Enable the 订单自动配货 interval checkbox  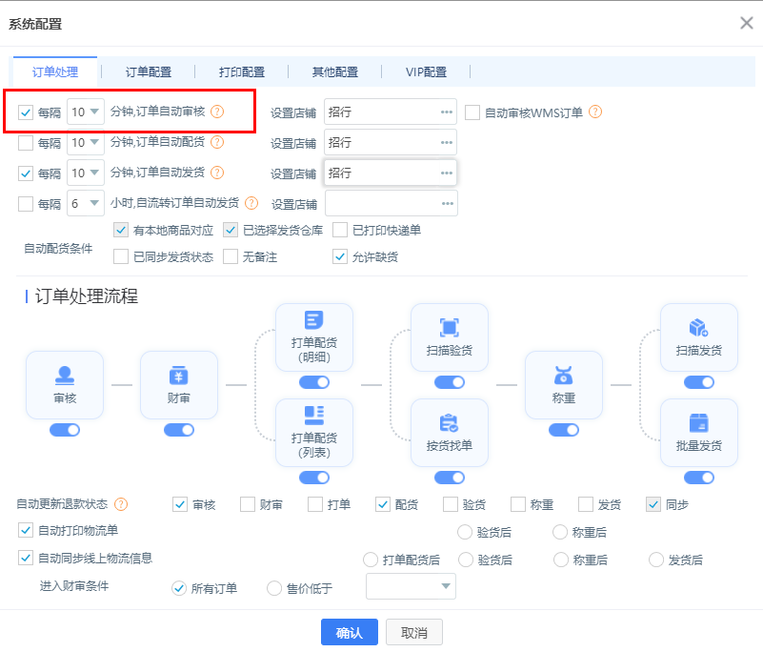(26, 143)
